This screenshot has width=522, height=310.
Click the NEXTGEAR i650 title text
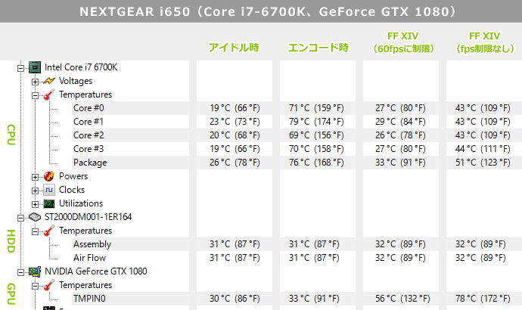click(x=268, y=12)
